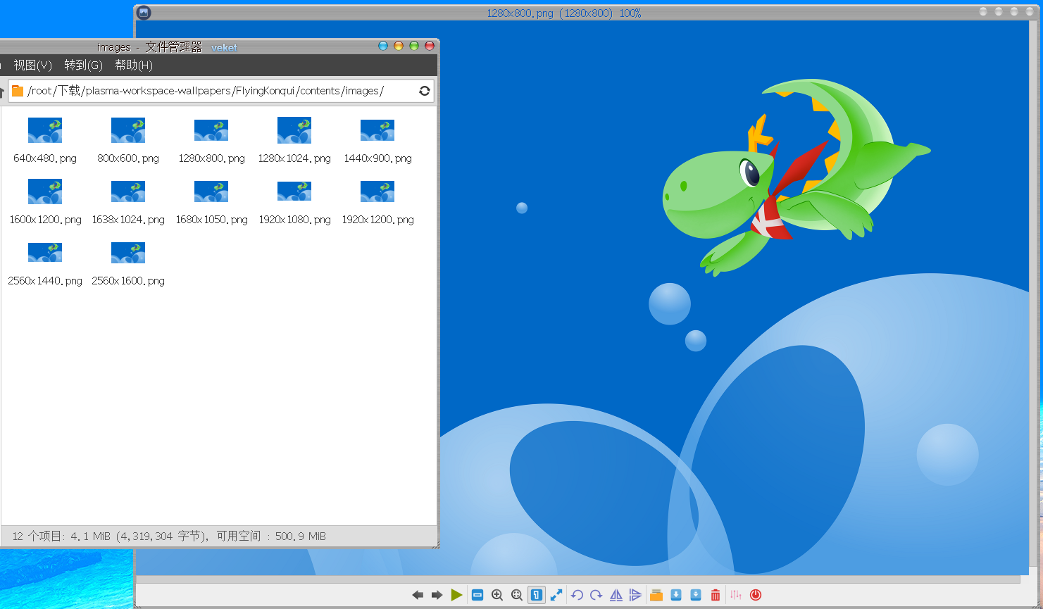The height and width of the screenshot is (609, 1043).
Task: Reload folder with refresh icon in path bar
Action: 425,91
